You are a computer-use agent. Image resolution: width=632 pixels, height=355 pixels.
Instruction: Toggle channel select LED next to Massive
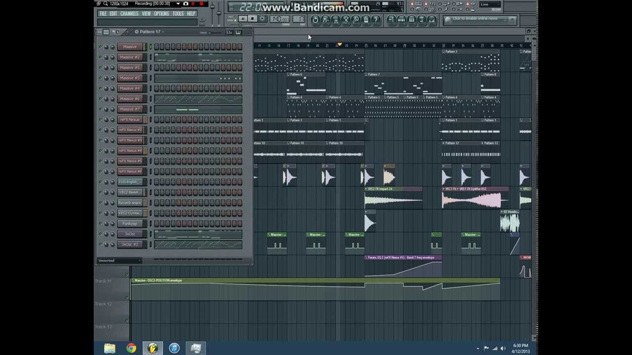point(151,47)
